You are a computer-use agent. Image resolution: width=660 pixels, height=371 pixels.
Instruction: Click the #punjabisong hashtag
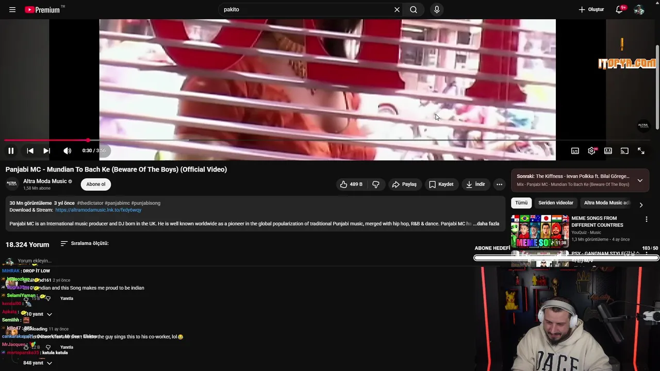point(146,203)
